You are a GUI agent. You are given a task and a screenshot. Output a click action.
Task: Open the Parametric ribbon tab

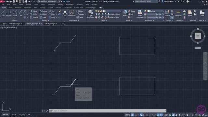[x=27, y=8]
